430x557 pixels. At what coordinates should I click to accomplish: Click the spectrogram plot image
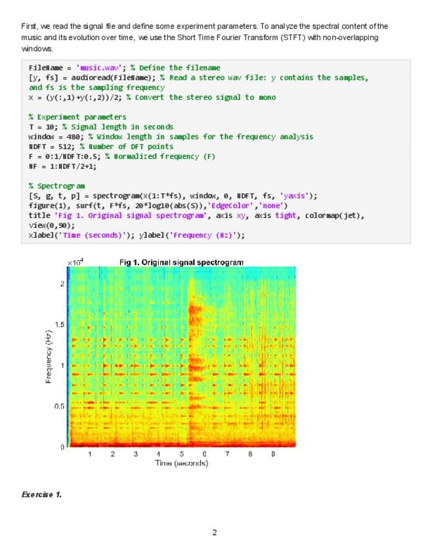tap(181, 357)
